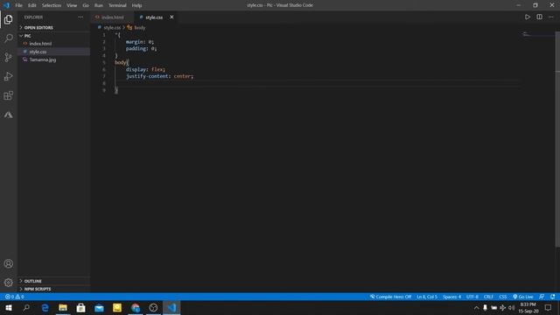Change CRLF end-of-line sequence
The image size is (560, 315).
click(488, 297)
